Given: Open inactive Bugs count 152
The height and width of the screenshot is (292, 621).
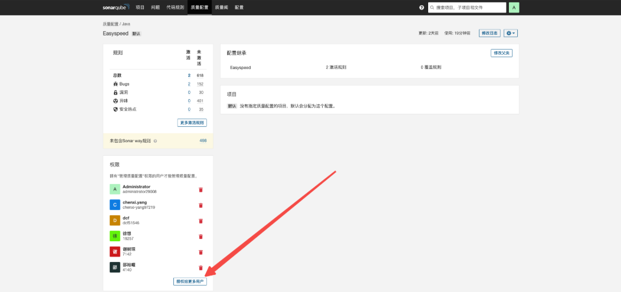Looking at the screenshot, I should point(200,84).
